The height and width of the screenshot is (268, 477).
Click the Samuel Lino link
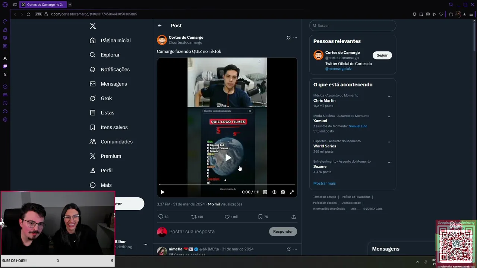click(x=358, y=126)
